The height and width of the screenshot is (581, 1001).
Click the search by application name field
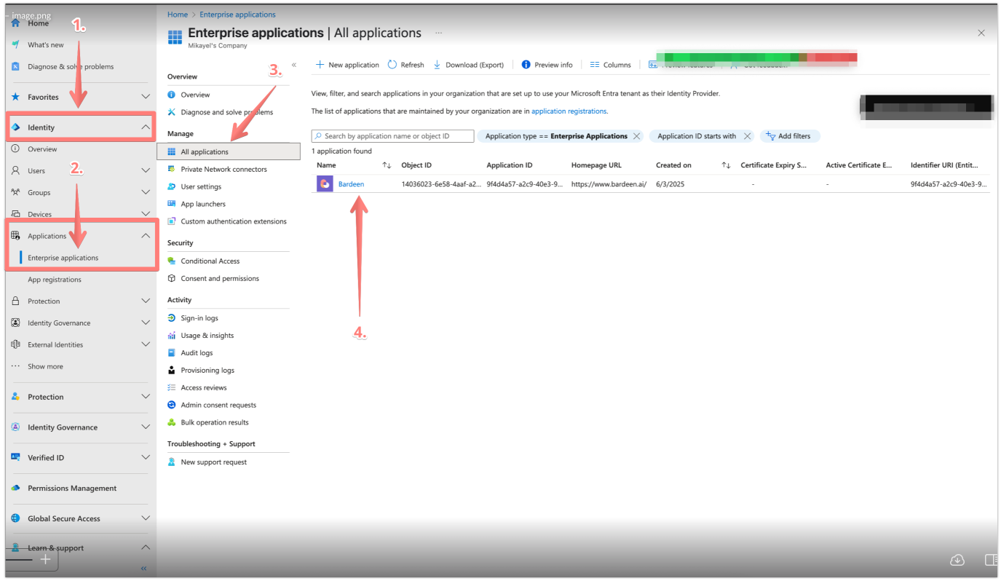393,136
